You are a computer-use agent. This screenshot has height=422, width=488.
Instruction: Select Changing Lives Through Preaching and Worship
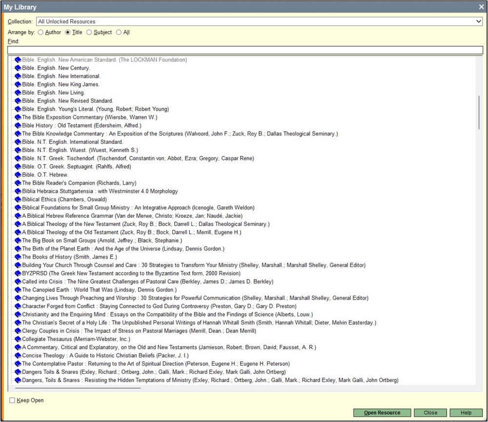[195, 298]
